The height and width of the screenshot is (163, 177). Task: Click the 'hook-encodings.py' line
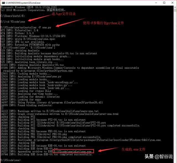pos(39,82)
